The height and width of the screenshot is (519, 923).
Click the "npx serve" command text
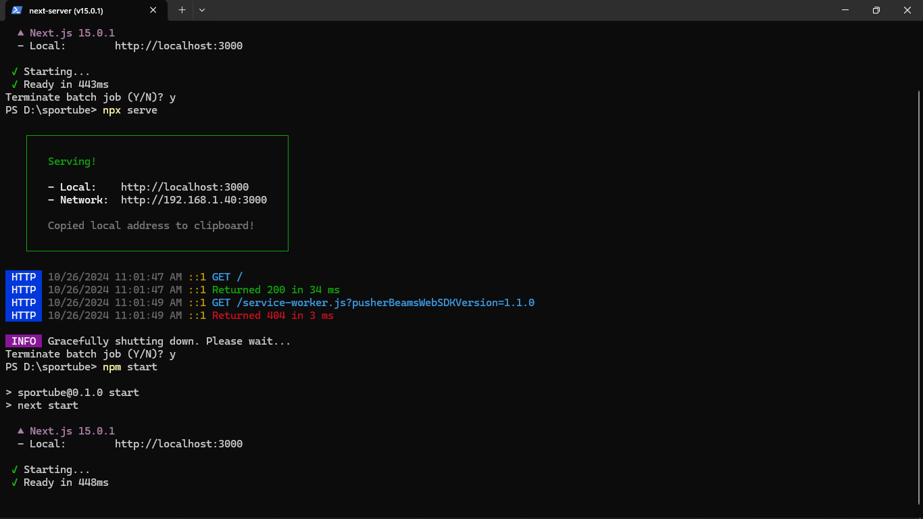pyautogui.click(x=130, y=110)
